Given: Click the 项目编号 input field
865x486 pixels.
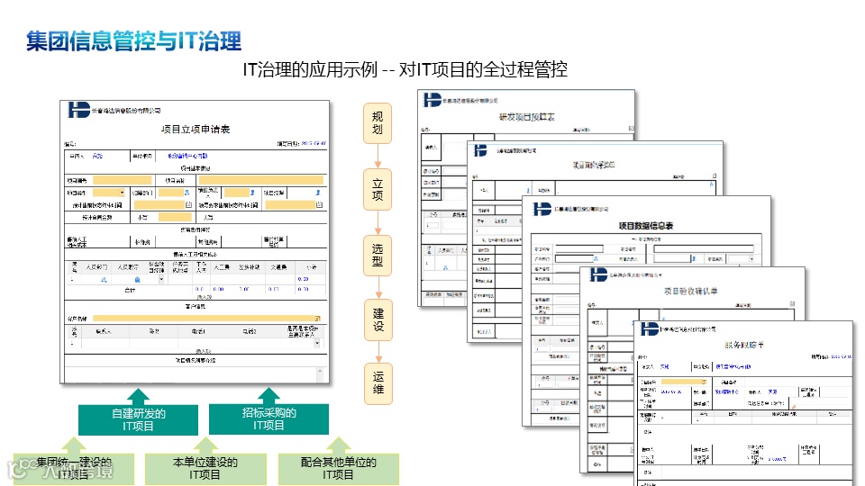Looking at the screenshot, I should [x=123, y=180].
